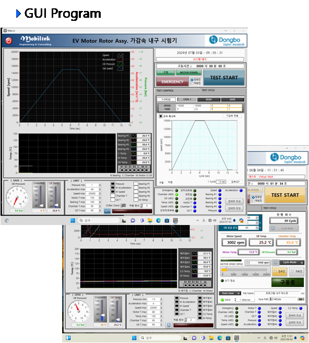Click Task View icon on the upper taskbar
Viewport: 309px width, 343px height.
(124, 220)
